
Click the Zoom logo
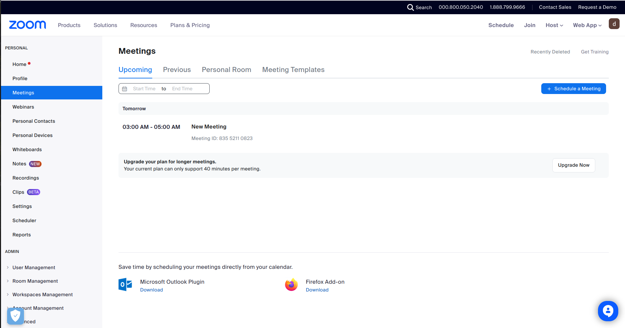[27, 25]
